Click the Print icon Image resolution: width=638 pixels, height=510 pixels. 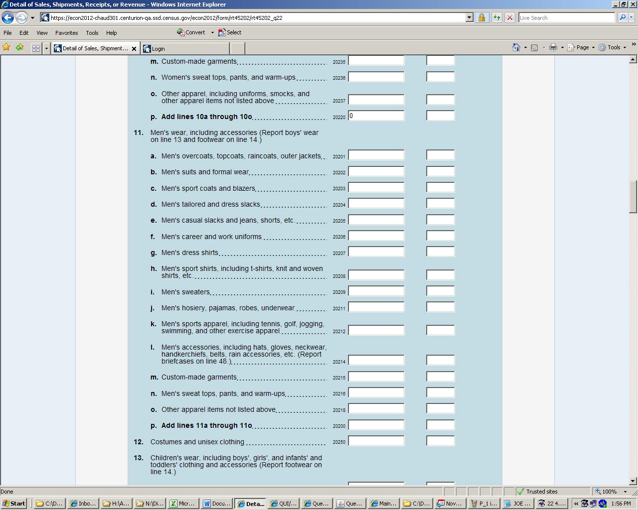(553, 47)
